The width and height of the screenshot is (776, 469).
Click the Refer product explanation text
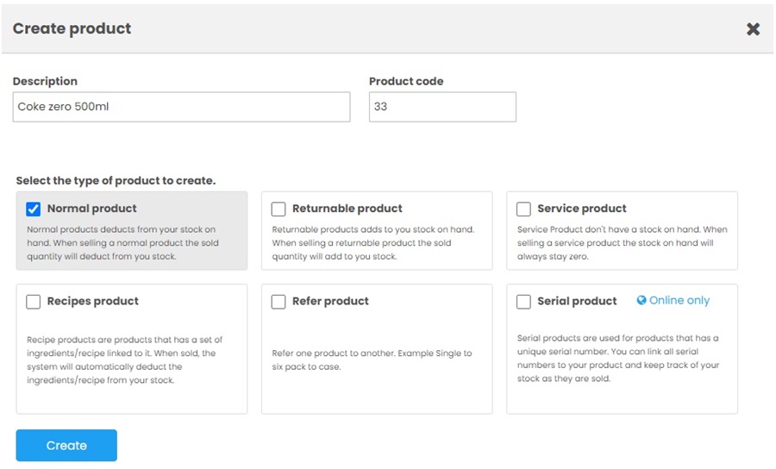pos(371,360)
